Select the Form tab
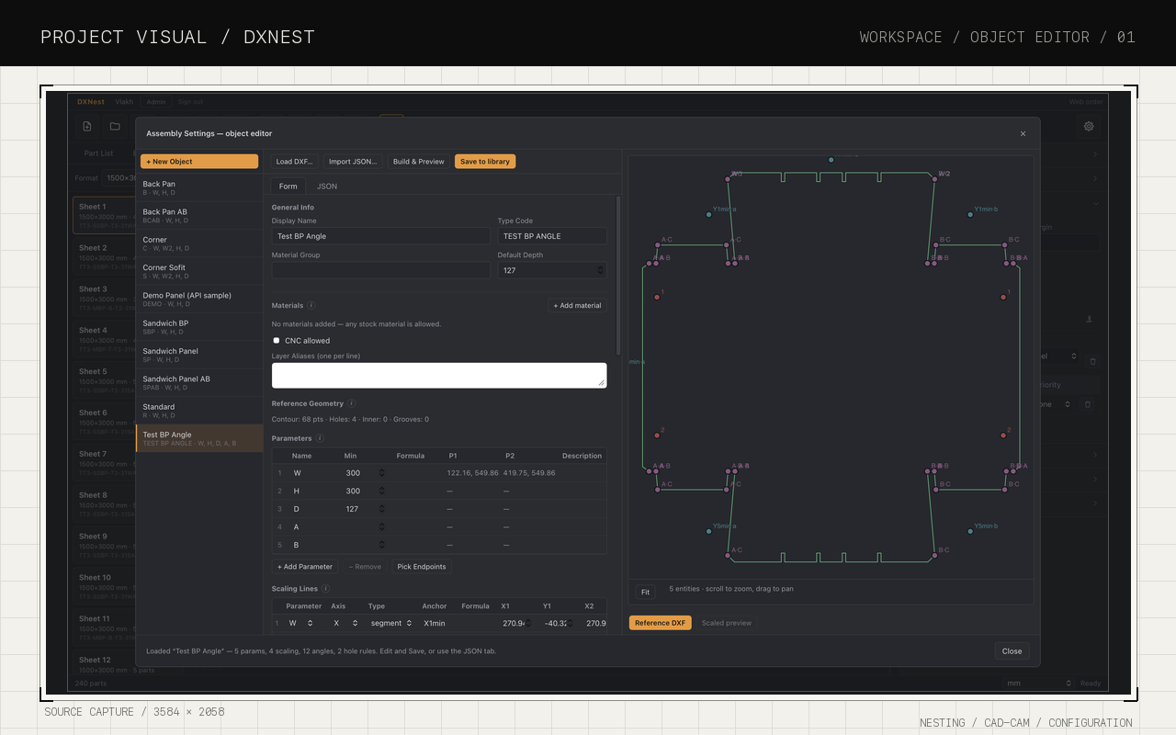 [288, 187]
